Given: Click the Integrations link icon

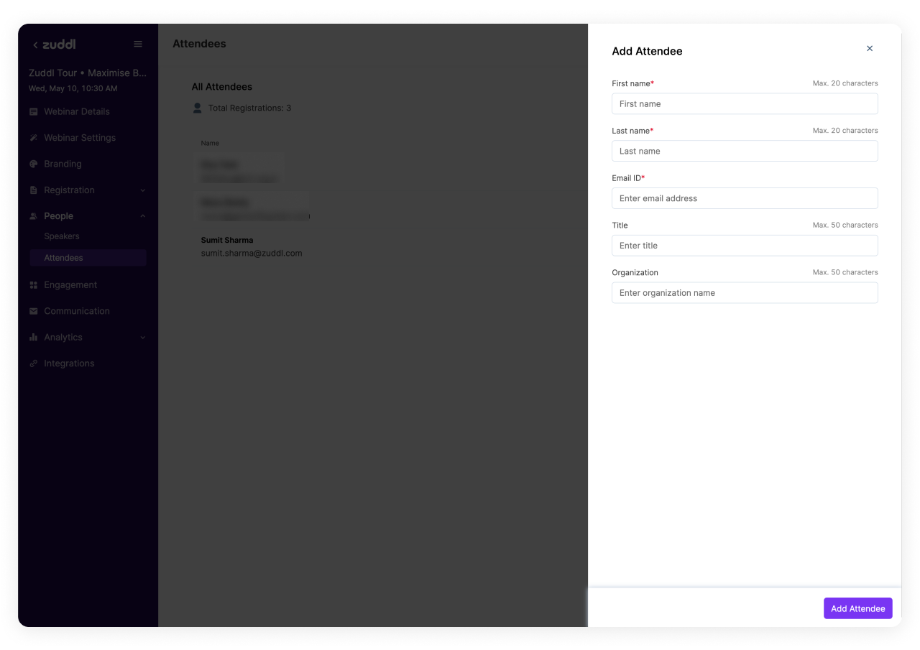Looking at the screenshot, I should tap(34, 363).
